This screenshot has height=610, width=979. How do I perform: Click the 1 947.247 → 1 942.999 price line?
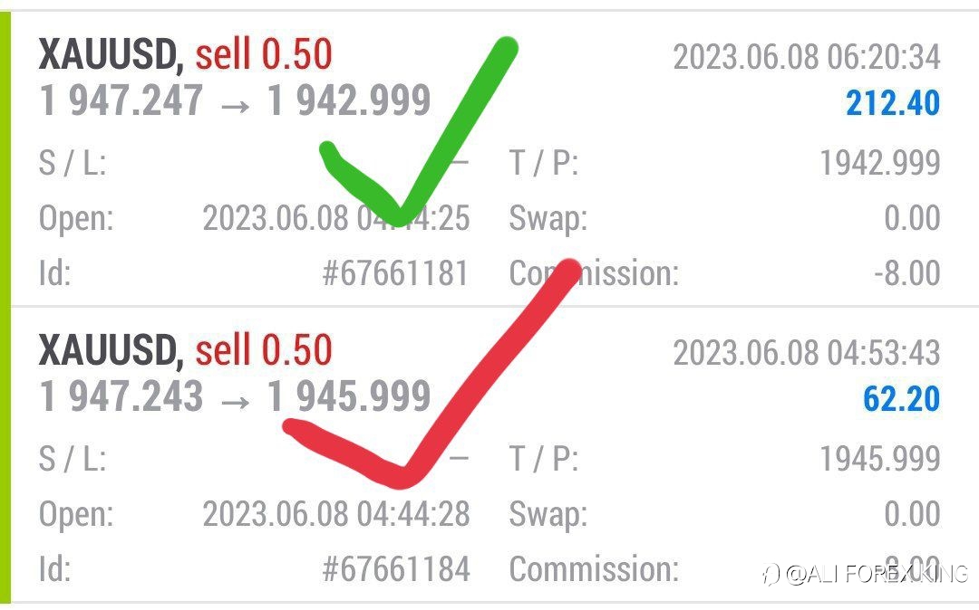point(235,100)
